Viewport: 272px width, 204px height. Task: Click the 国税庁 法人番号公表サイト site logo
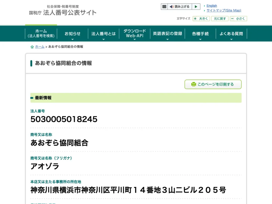63,10
